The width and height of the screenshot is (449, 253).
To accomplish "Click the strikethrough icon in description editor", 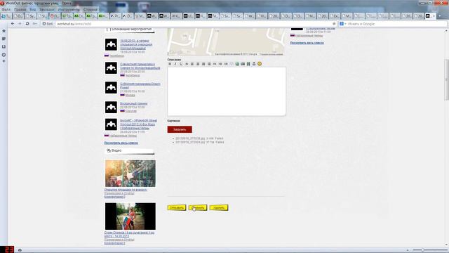I will point(187,64).
